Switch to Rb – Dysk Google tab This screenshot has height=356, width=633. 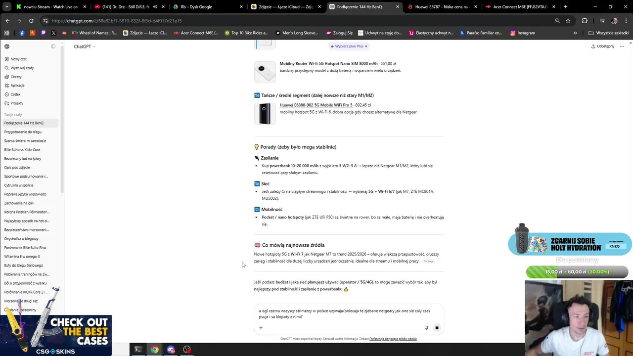click(208, 7)
